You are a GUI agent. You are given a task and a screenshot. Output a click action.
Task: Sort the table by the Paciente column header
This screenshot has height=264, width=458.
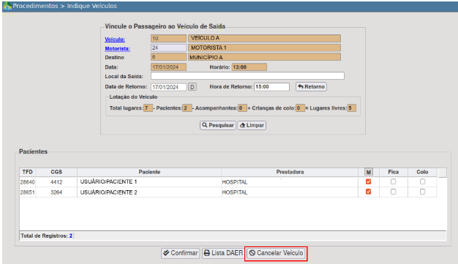click(x=149, y=172)
